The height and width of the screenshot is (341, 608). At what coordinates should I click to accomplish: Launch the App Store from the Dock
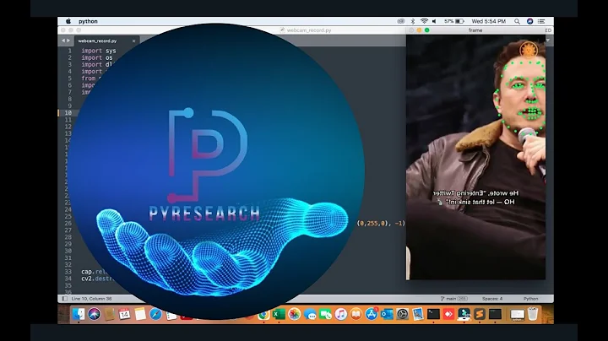pos(372,314)
